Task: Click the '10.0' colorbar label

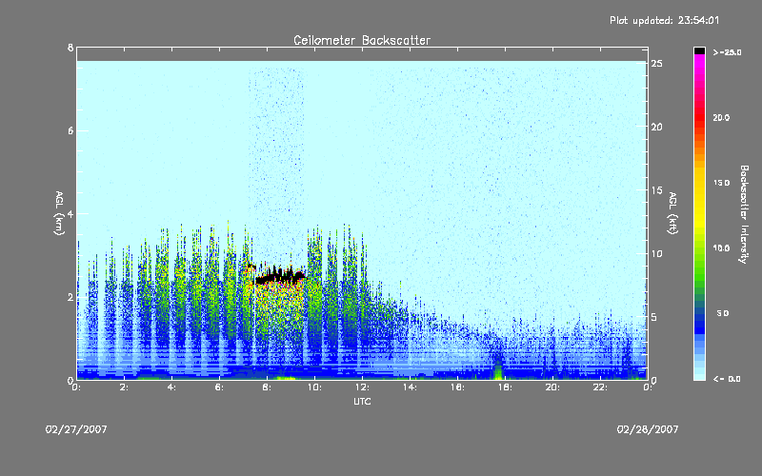Action: coord(721,248)
